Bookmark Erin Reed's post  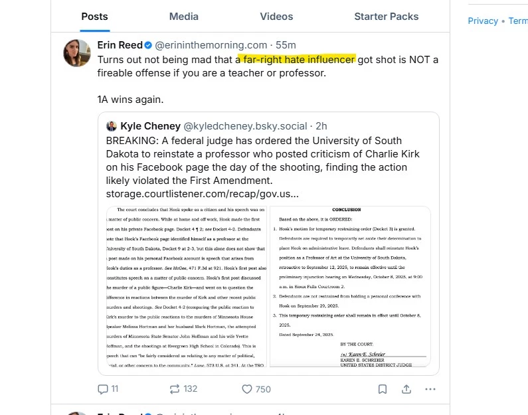click(383, 389)
